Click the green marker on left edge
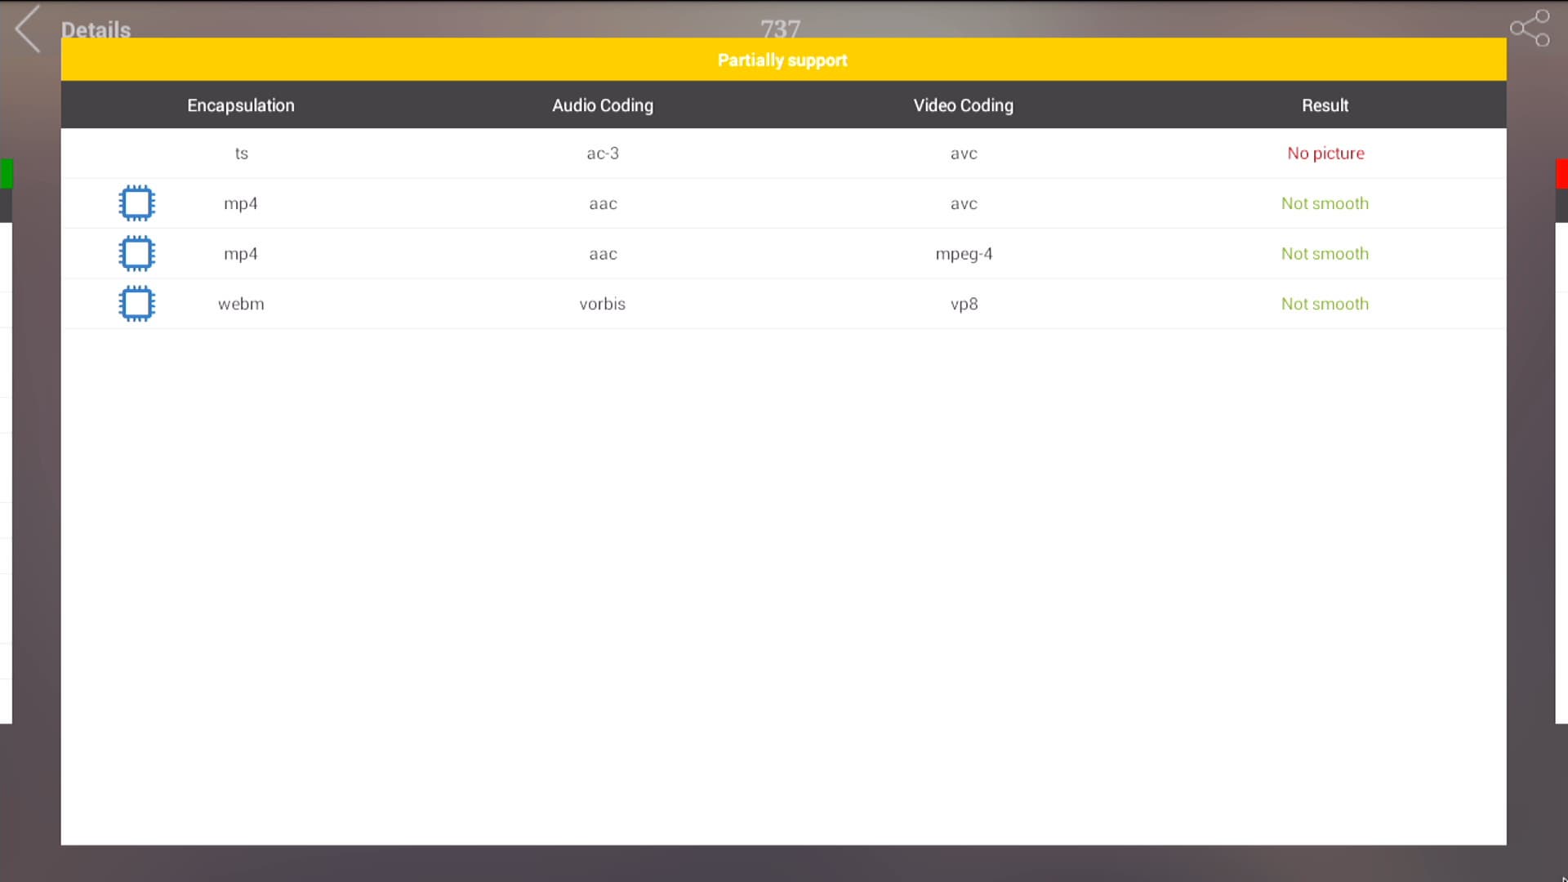Image resolution: width=1568 pixels, height=882 pixels. pos(7,173)
